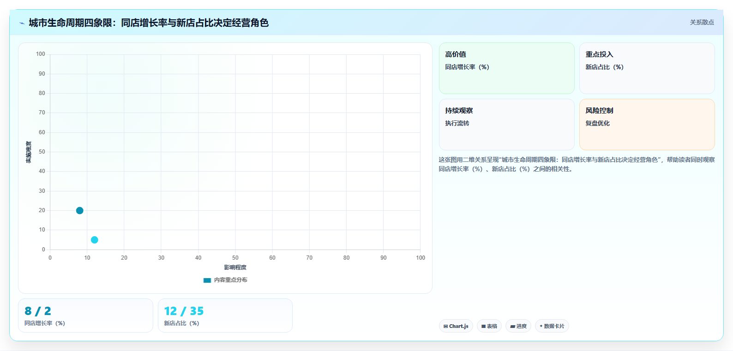Click the 表格 chip icon

(x=483, y=326)
